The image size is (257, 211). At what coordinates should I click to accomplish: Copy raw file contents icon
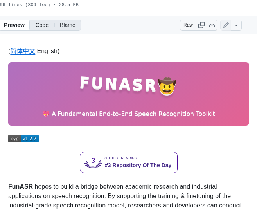point(201,25)
